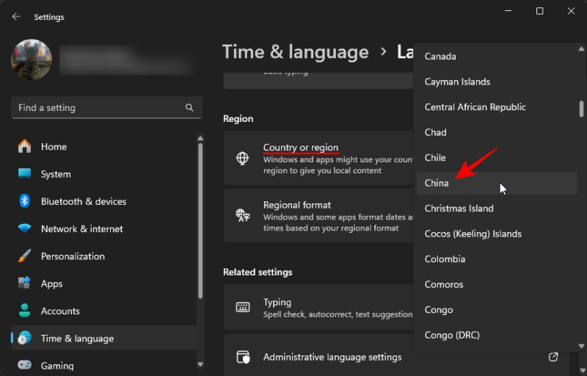Choose Canada in the country dropdown
This screenshot has height=376, width=587.
440,57
